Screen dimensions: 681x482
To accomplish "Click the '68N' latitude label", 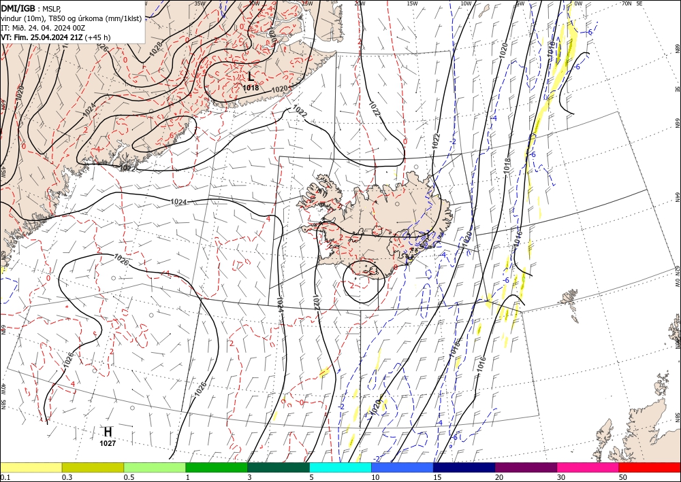I will click(x=677, y=48).
